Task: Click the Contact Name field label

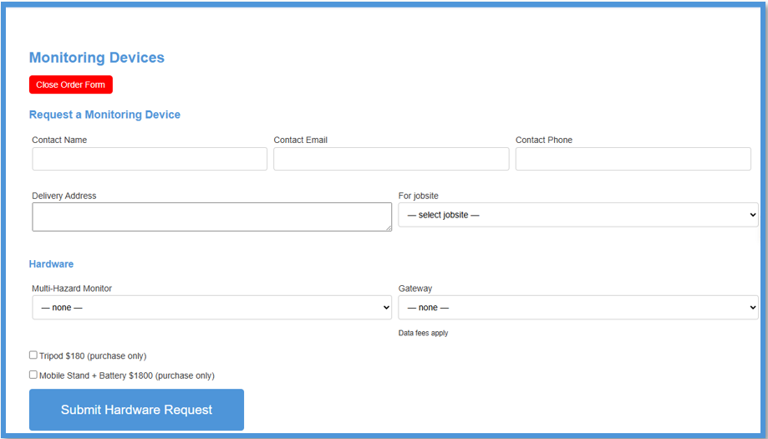Action: pyautogui.click(x=60, y=140)
